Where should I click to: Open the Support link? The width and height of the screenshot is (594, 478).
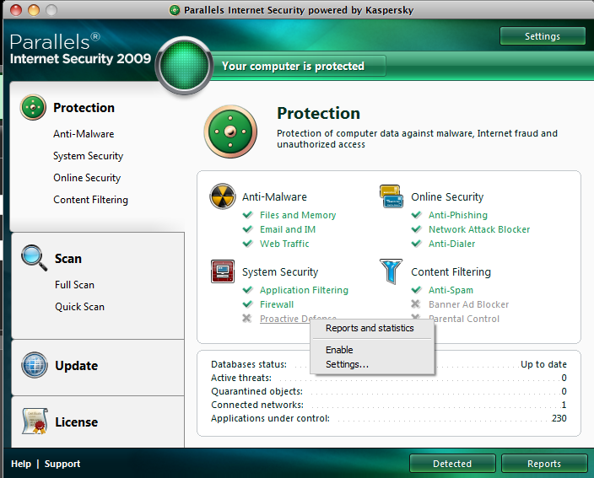point(62,464)
